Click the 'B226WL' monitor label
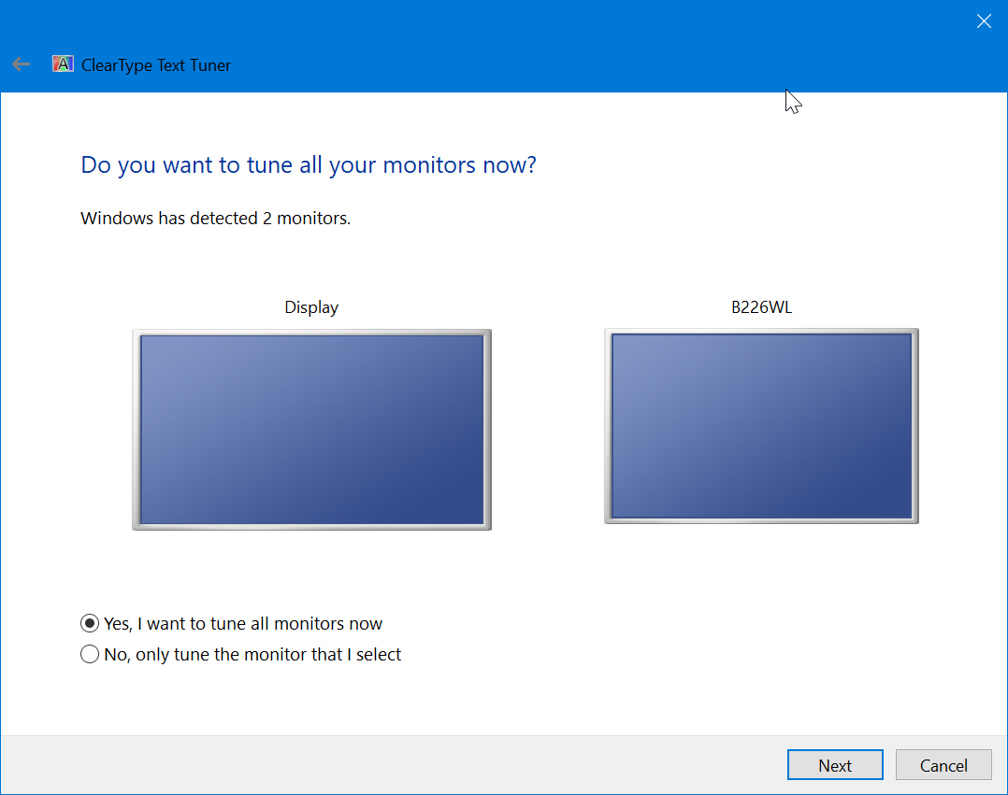 point(761,307)
